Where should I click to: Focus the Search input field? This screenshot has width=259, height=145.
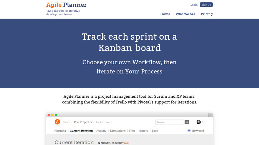point(169,122)
